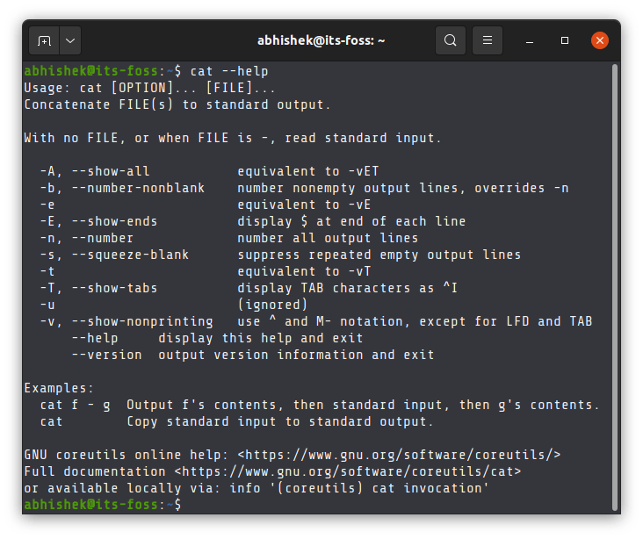Expand the new tab dropdown arrow
Viewport: 643px width, 539px height.
point(69,40)
